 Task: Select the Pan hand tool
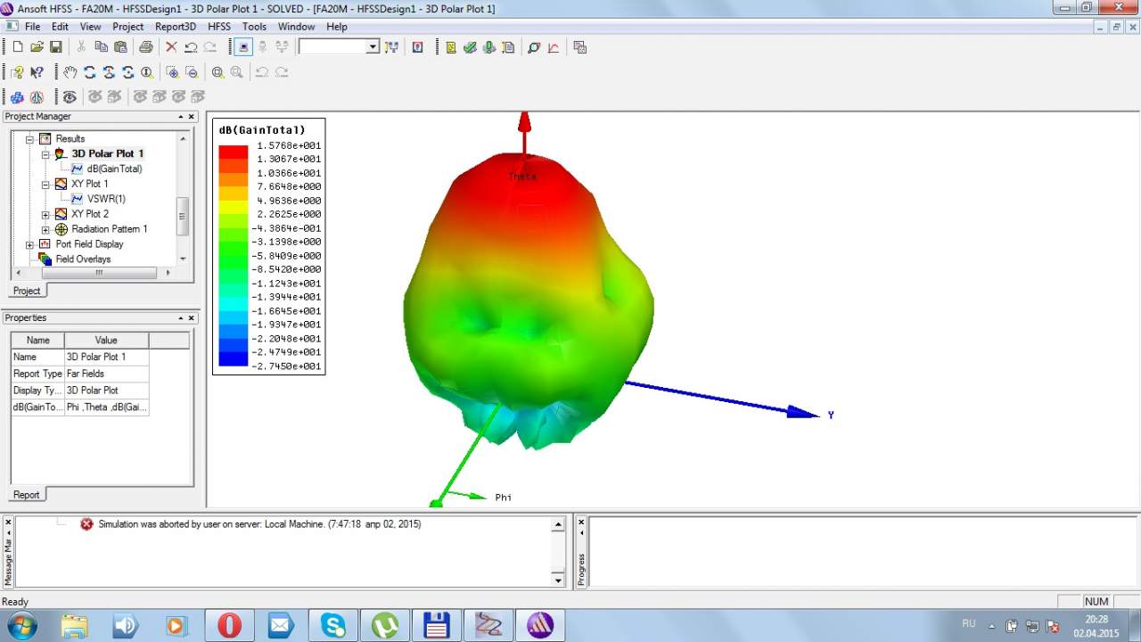click(x=70, y=72)
